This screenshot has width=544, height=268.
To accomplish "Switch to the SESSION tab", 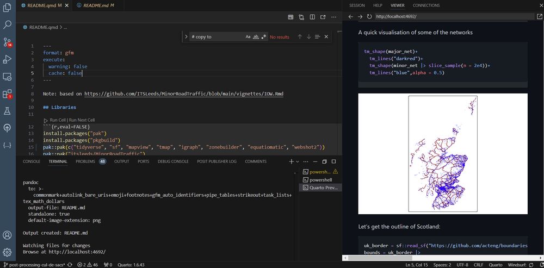I will [357, 5].
